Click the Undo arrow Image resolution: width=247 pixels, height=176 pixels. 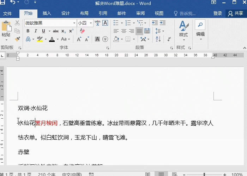pyautogui.click(x=13, y=2)
